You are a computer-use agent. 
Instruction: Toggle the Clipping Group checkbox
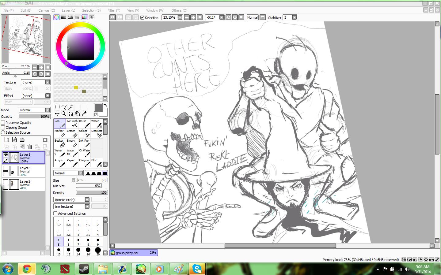pyautogui.click(x=3, y=128)
